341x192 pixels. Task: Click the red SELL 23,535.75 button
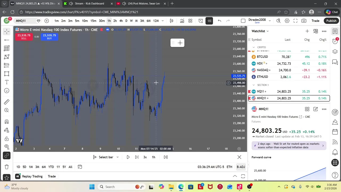coord(24,37)
